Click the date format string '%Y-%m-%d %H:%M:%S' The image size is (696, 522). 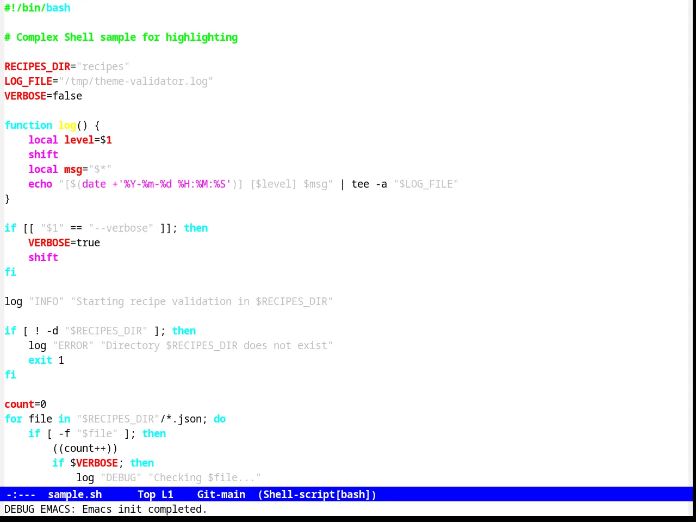(x=175, y=184)
